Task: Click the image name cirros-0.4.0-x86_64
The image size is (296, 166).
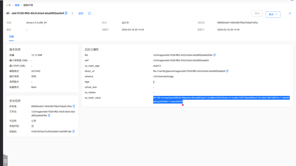Action: [x=36, y=23]
